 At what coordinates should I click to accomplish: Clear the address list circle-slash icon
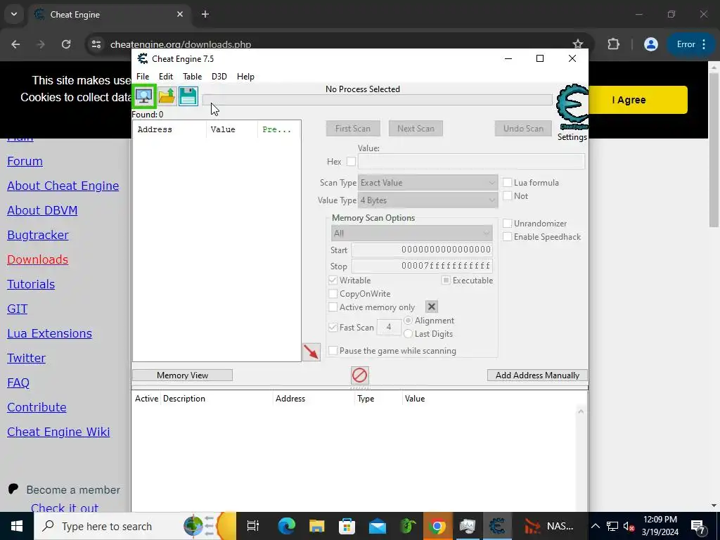[359, 375]
